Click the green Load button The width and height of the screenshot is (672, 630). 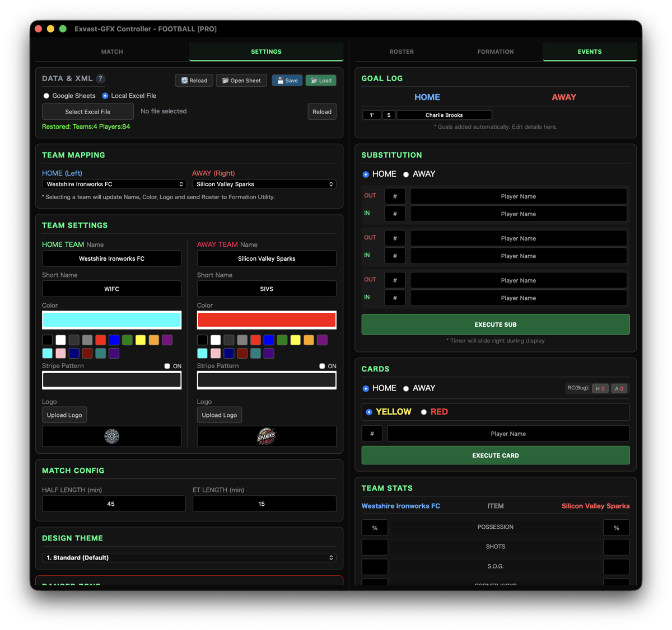[321, 81]
